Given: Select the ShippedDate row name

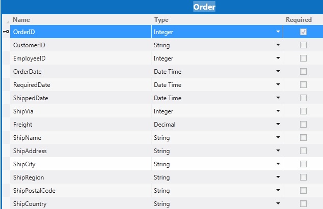Looking at the screenshot, I should pos(31,98).
